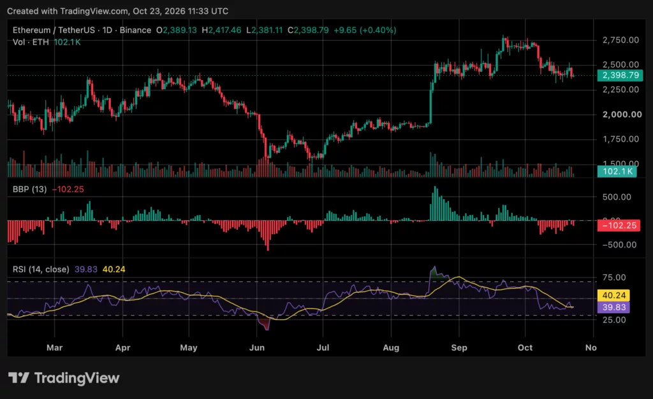Click the red BBP axis tag −102.25
Image resolution: width=653 pixels, height=399 pixels.
tap(619, 225)
